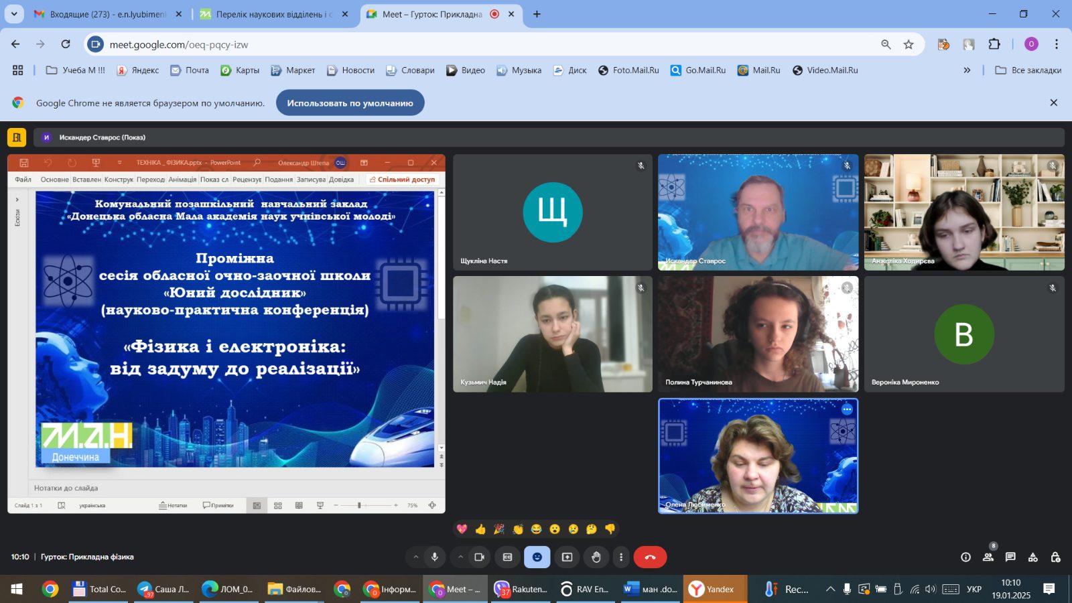This screenshot has height=603, width=1072.
Task: Toggle the camera in Meet controls
Action: point(479,557)
